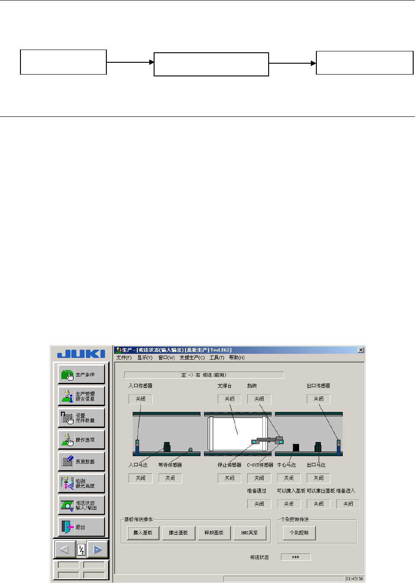Screen dimensions: 415x583
Task: Open 生产管理 综合信息 management info
Action: pos(81,396)
